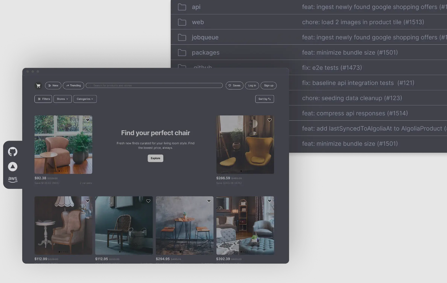The height and width of the screenshot is (283, 447).
Task: Click the $112.95 price
Action: point(102,259)
